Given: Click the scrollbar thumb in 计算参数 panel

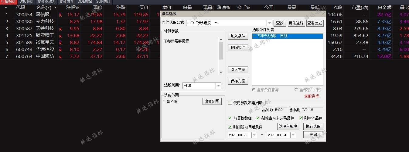Looking at the screenshot, I should [x=221, y=50].
